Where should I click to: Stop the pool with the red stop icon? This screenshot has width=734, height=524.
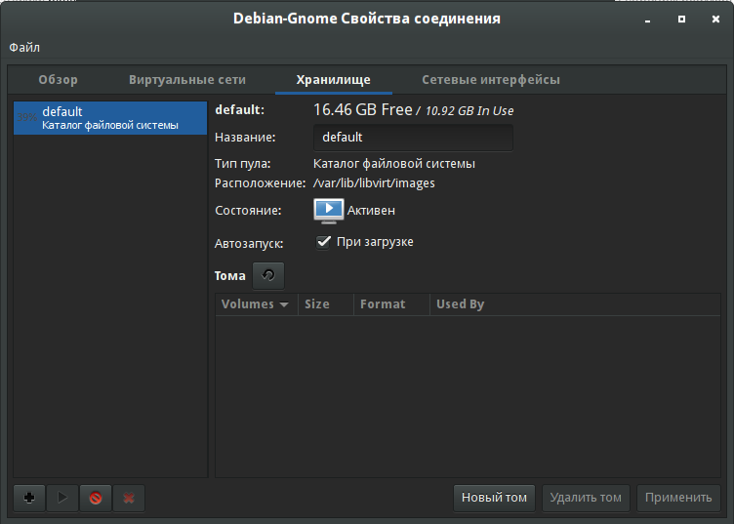96,498
